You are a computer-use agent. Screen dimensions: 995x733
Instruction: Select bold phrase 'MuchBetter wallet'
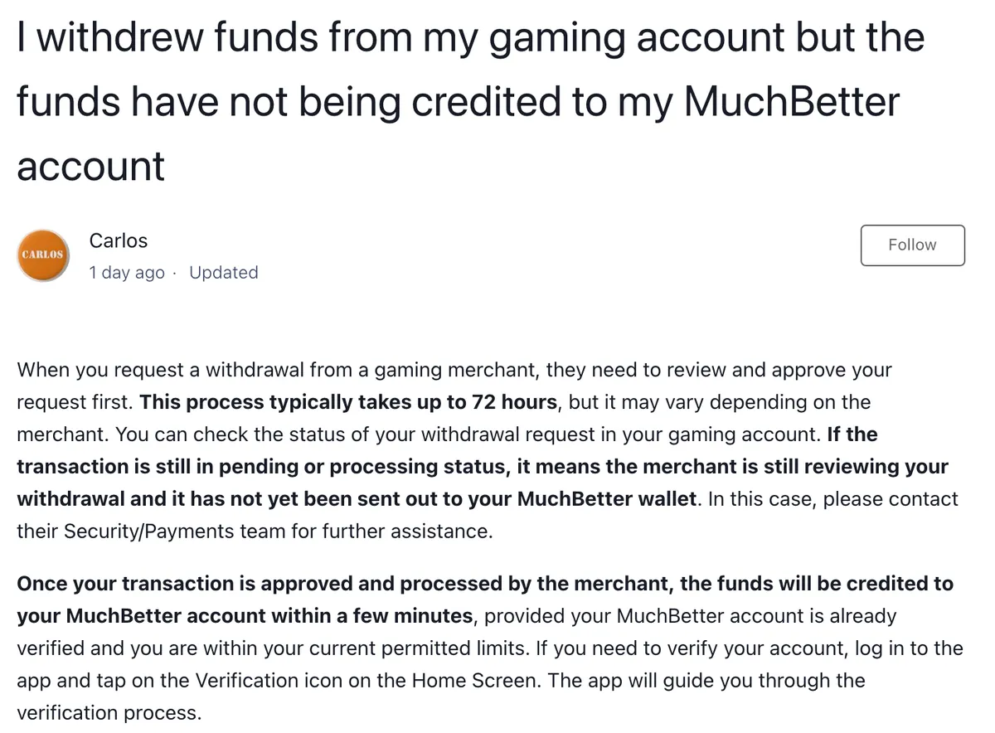[x=606, y=499]
